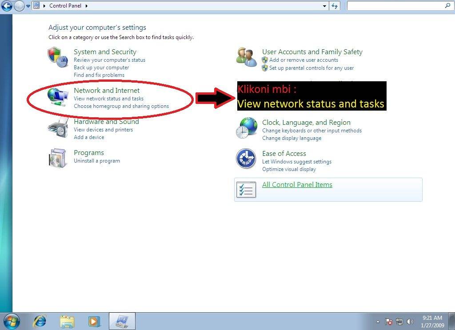The width and height of the screenshot is (455, 330).
Task: Click the Ease of Access icon
Action: 246,158
